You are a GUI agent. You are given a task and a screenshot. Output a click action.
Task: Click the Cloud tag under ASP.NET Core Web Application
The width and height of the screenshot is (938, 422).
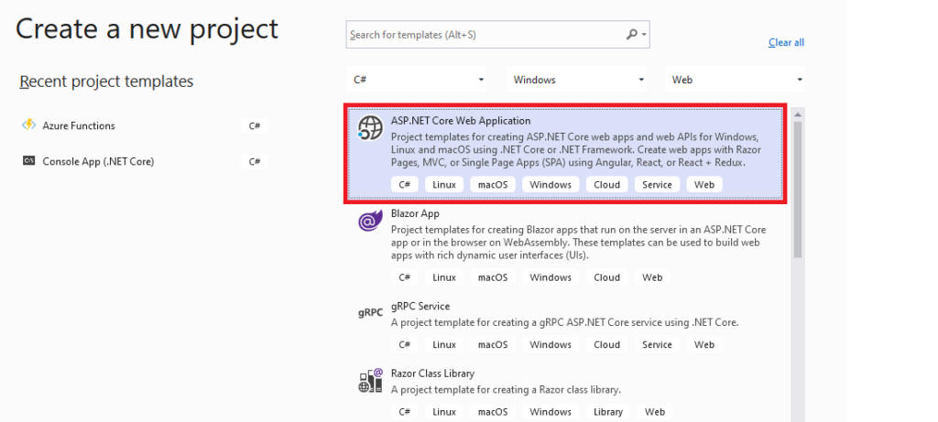click(606, 185)
